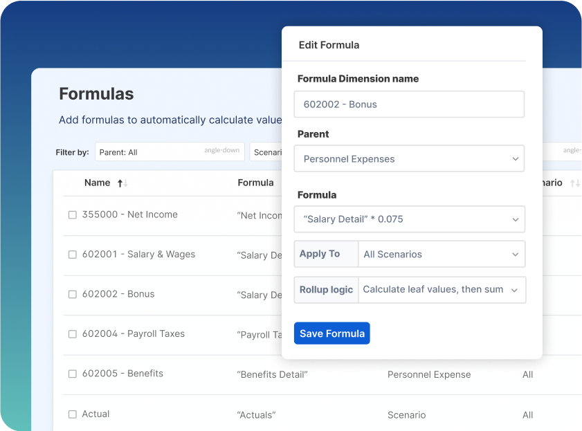The width and height of the screenshot is (582, 431).
Task: Click the Scenario column sort arrows
Action: pos(574,183)
